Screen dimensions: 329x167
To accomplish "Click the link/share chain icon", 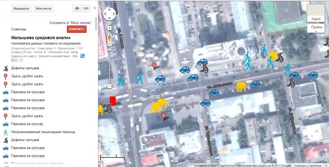I will [x=86, y=8].
